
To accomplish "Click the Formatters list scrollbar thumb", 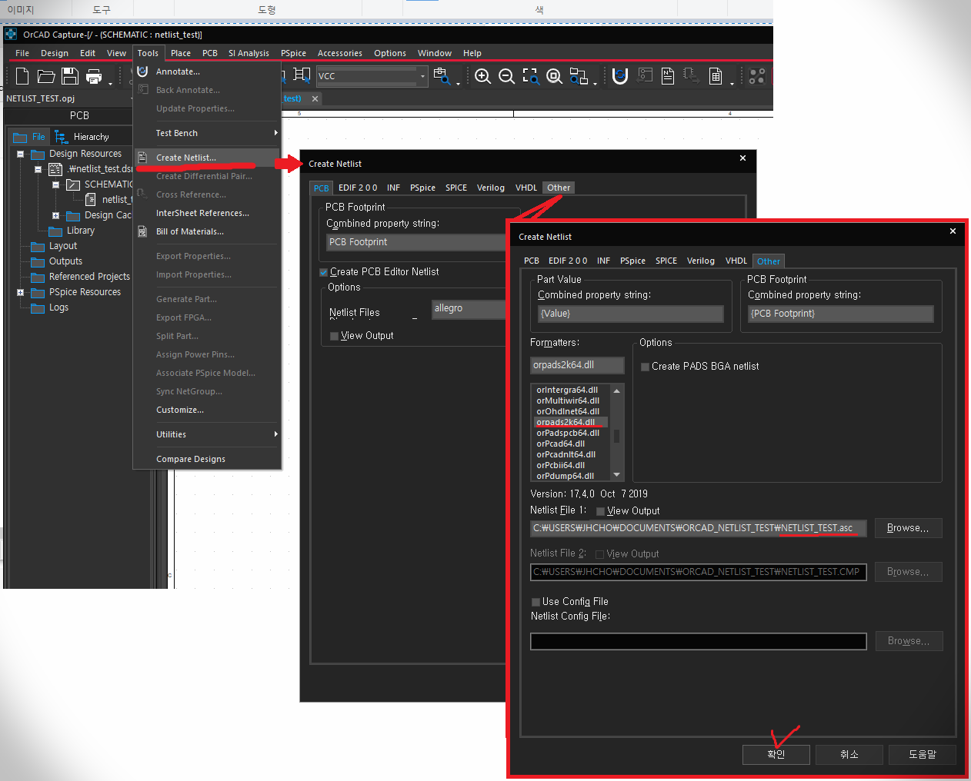I will tap(616, 436).
